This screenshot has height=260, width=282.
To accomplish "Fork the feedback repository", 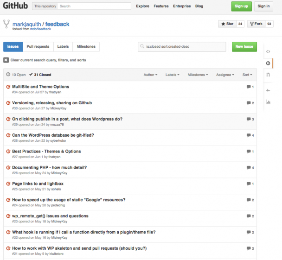I will tap(256, 24).
